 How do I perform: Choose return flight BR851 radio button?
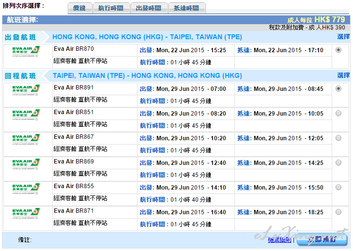pyautogui.click(x=338, y=113)
